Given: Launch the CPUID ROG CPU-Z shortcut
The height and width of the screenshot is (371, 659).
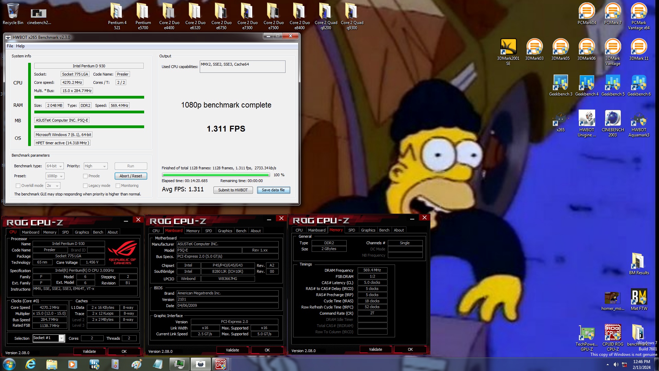Looking at the screenshot, I should [613, 337].
